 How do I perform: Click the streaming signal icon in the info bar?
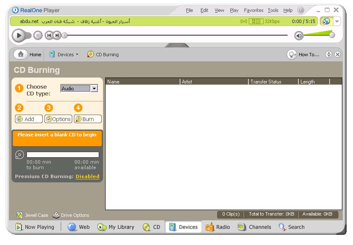tap(244, 21)
